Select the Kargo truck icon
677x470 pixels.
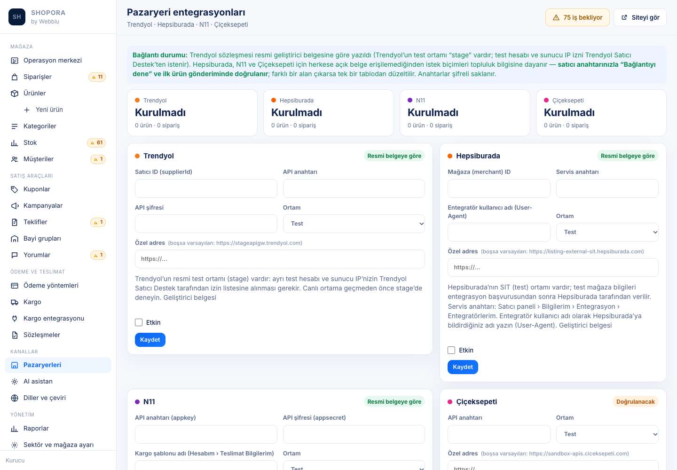[15, 302]
